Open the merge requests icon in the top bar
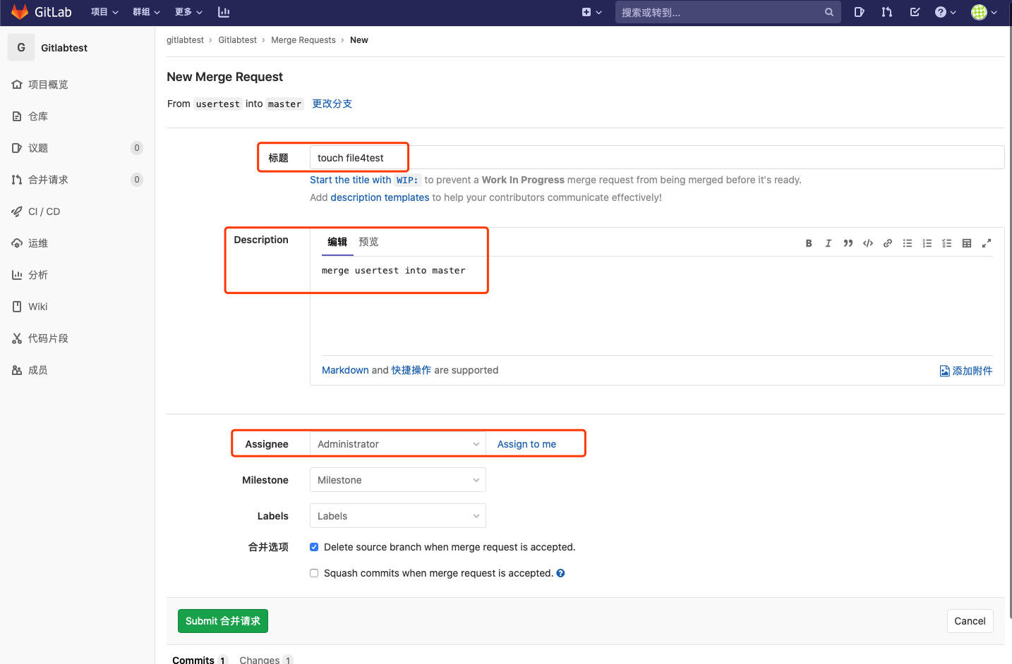The image size is (1012, 664). [x=887, y=12]
